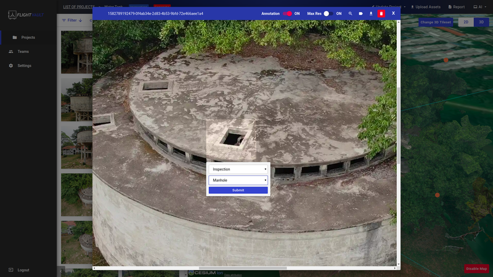Click the magnifier search icon
The height and width of the screenshot is (277, 493).
point(350,14)
